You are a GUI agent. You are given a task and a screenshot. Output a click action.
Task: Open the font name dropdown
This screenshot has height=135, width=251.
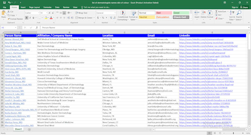[39, 13]
